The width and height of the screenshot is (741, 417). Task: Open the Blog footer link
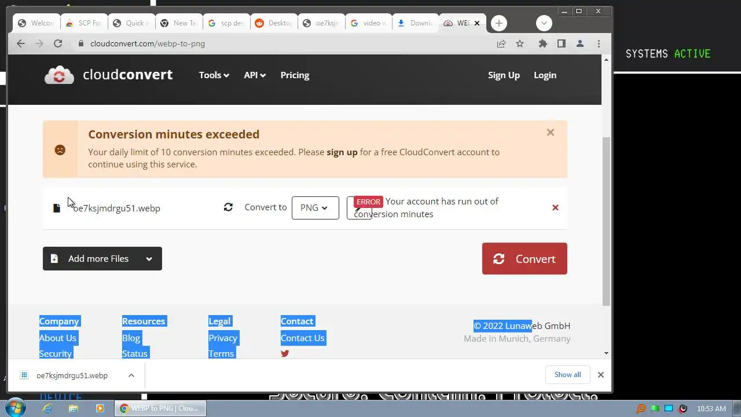pos(131,338)
